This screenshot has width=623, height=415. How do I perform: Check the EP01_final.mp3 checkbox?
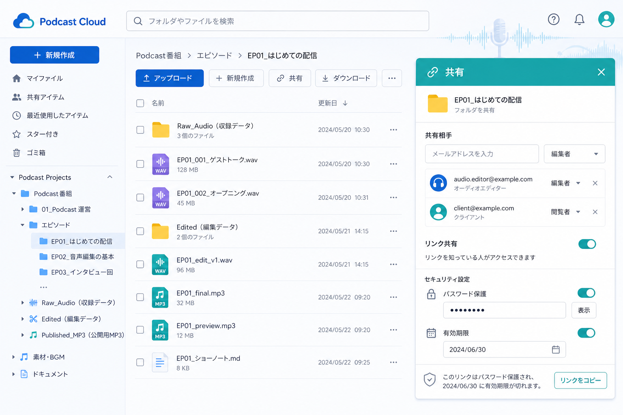(140, 297)
